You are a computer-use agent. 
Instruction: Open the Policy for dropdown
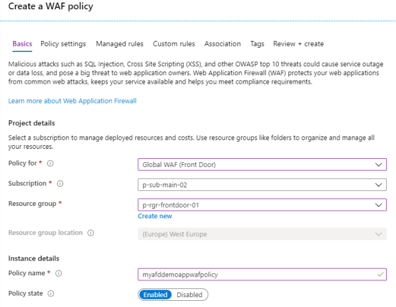point(262,164)
